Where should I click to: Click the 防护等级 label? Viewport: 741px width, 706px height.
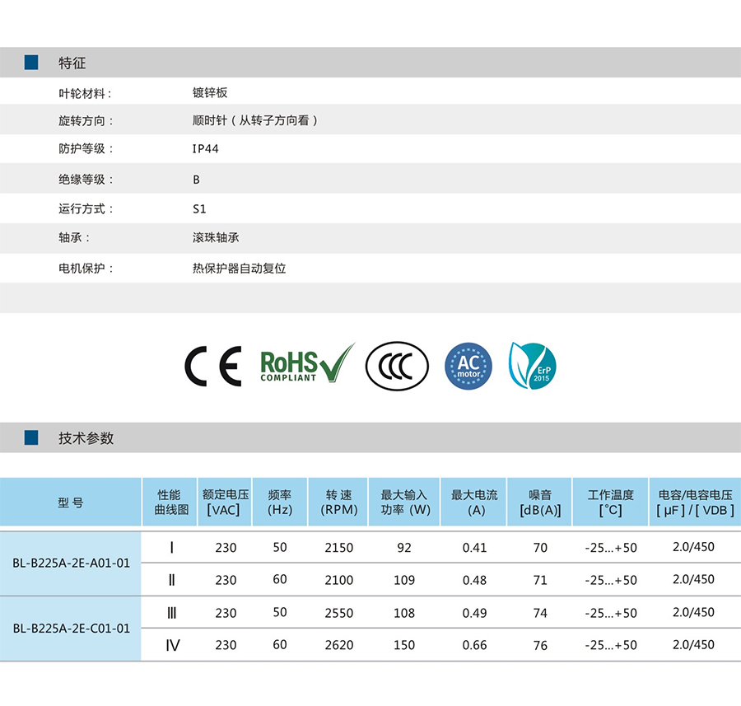pyautogui.click(x=86, y=148)
